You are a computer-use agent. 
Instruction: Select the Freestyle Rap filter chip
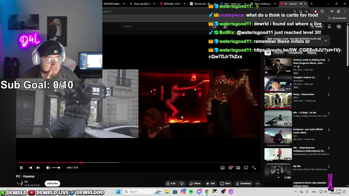click(x=295, y=53)
